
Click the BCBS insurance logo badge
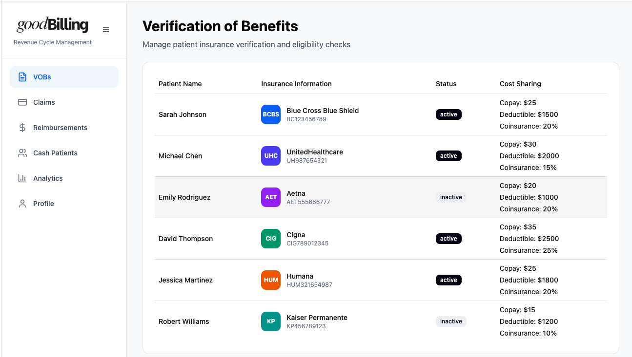click(271, 114)
